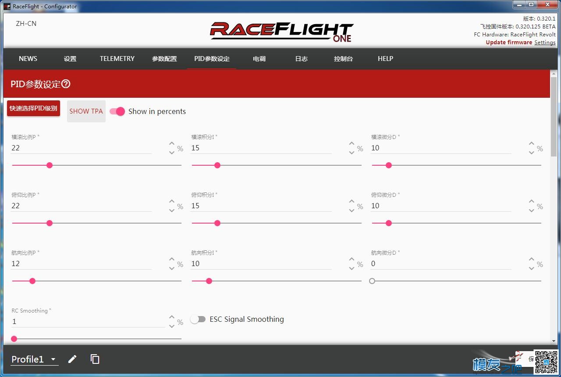Increase 横滚积分I with up arrow
Screen dimensions: 561x377
point(352,143)
